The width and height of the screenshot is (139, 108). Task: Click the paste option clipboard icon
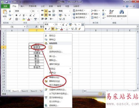click(50, 47)
